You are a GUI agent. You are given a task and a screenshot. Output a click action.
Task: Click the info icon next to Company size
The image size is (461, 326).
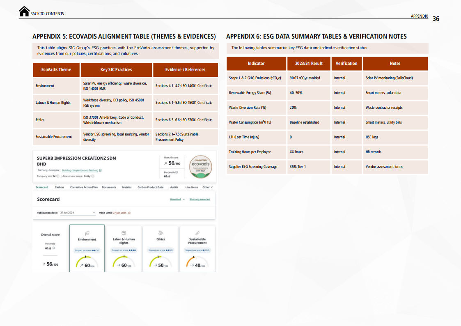coord(58,176)
